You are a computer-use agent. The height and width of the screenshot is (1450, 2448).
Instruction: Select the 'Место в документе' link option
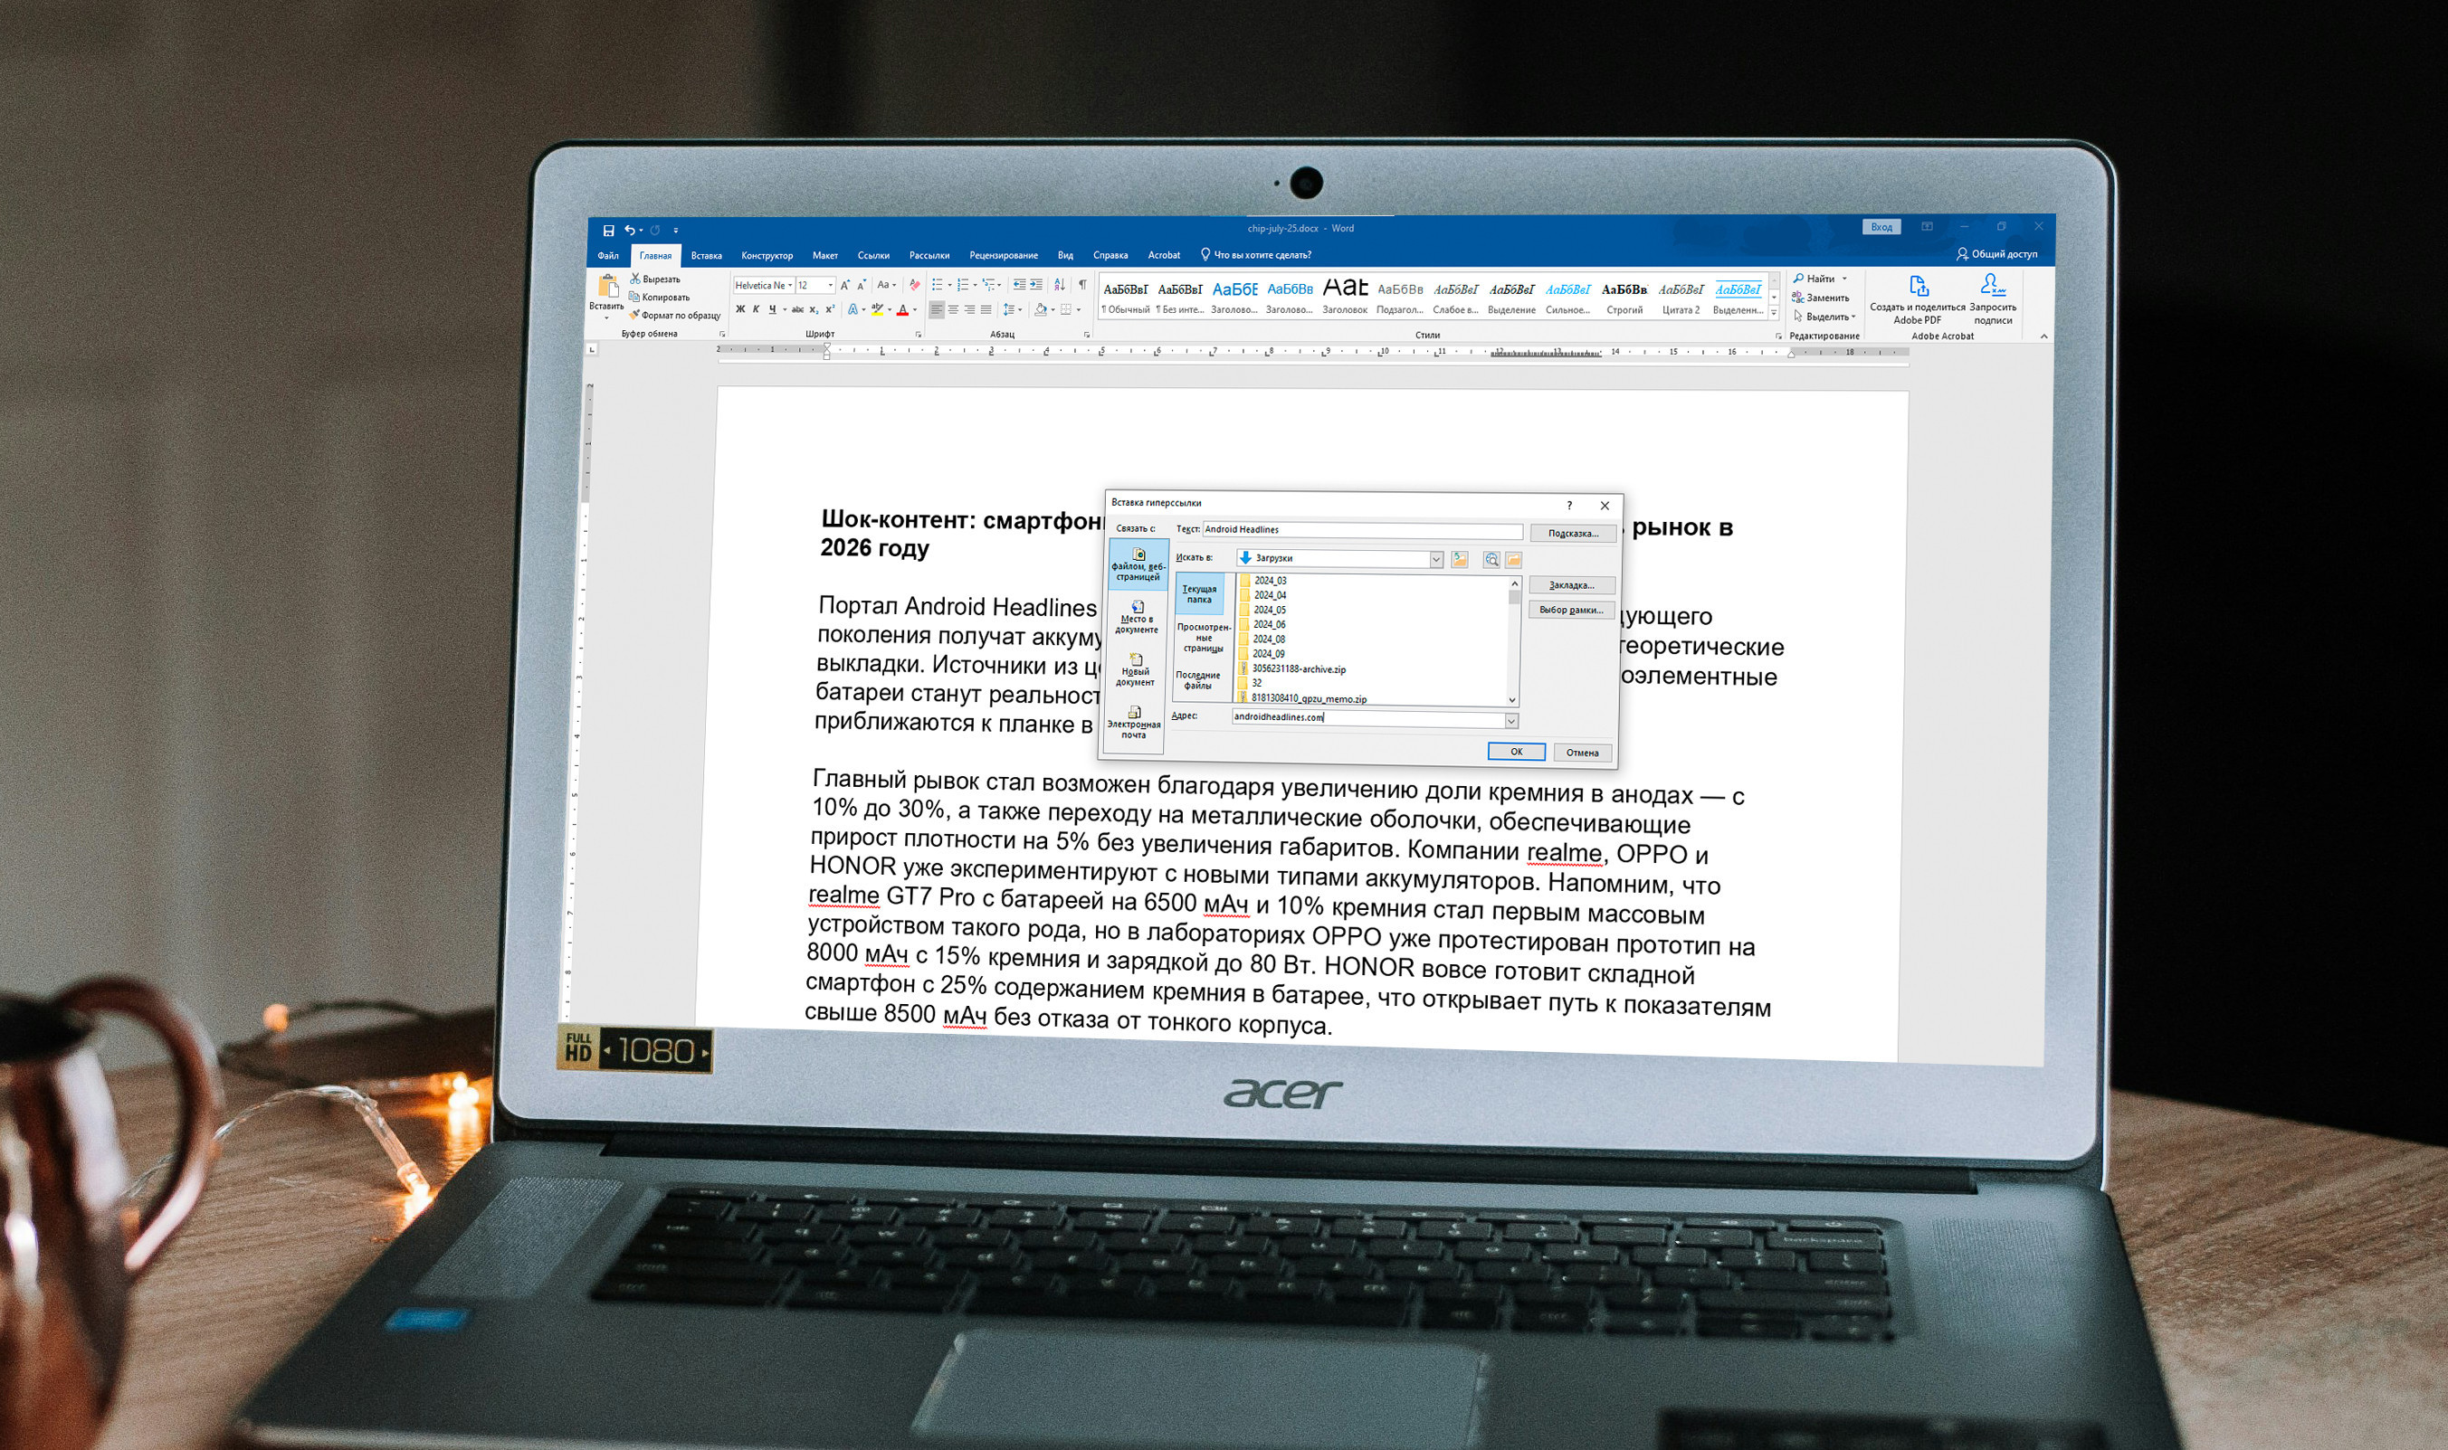1137,617
